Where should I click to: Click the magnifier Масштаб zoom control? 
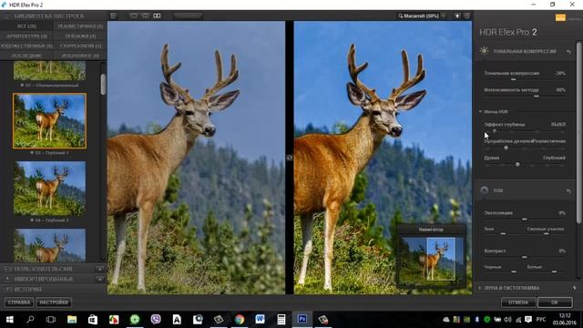pyautogui.click(x=418, y=16)
